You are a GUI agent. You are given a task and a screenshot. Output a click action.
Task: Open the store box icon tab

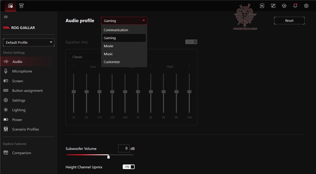(x=21, y=6)
